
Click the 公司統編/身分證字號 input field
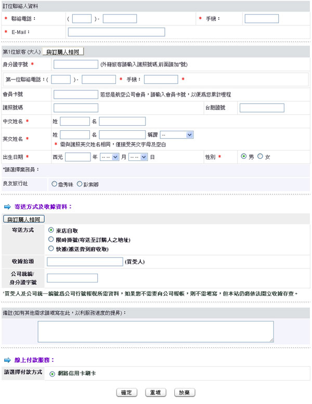pos(72,278)
